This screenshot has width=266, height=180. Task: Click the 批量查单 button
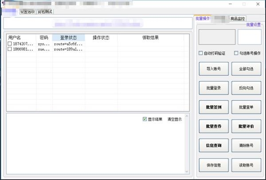(246, 107)
